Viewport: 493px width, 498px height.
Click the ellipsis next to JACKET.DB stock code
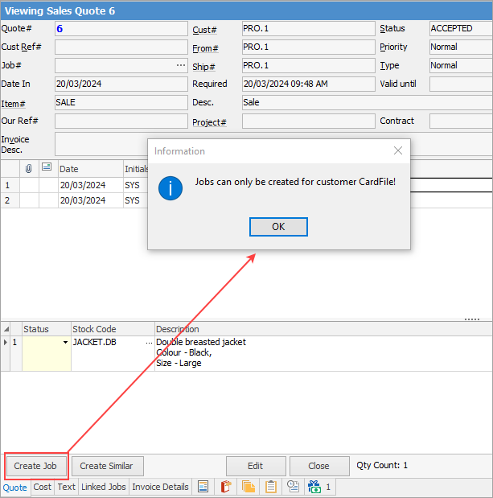click(x=149, y=343)
